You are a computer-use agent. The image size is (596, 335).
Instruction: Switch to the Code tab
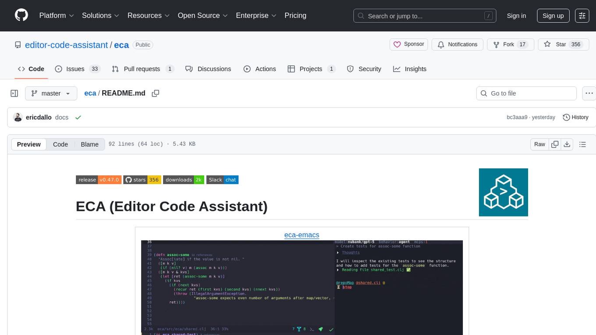[x=31, y=69]
